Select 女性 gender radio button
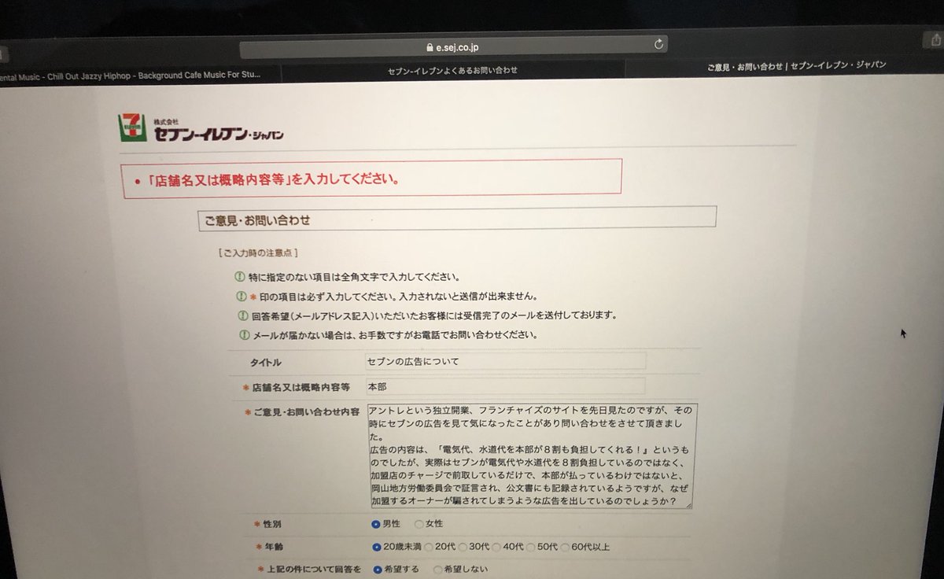 click(419, 524)
